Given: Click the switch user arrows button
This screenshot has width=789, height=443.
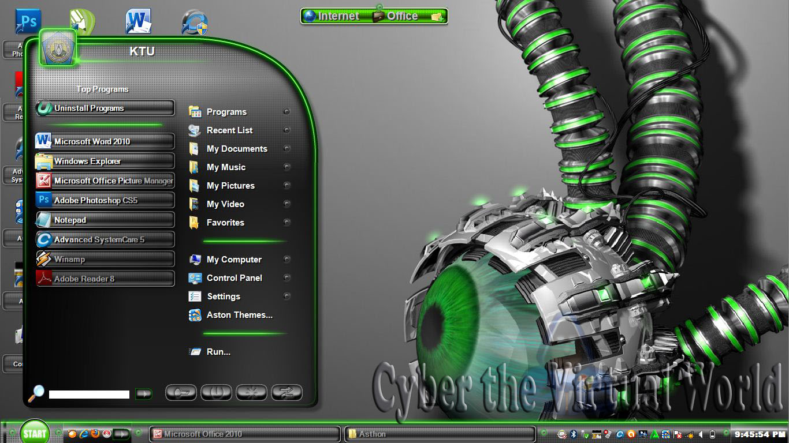Looking at the screenshot, I should (x=286, y=393).
